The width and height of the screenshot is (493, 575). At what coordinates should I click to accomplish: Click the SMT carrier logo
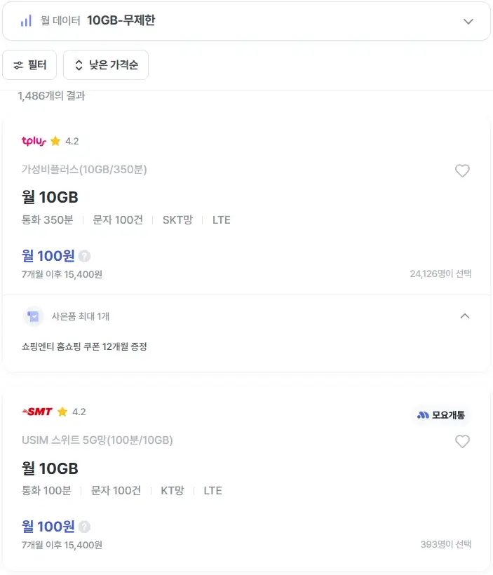[x=37, y=412]
